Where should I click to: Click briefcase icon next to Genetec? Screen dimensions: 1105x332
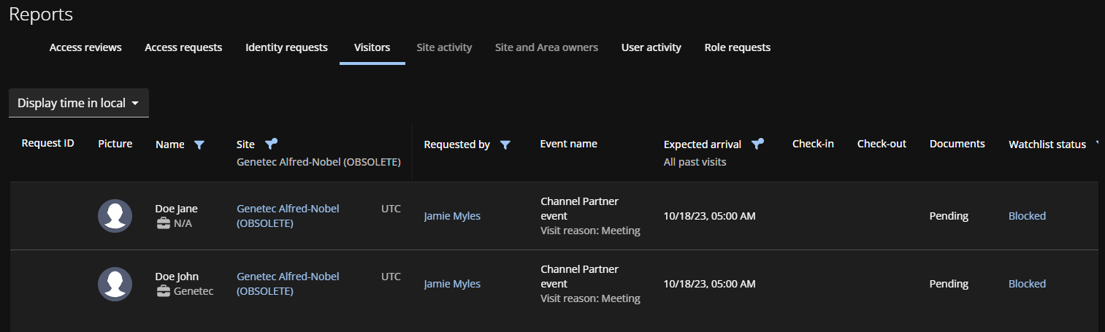pos(163,291)
